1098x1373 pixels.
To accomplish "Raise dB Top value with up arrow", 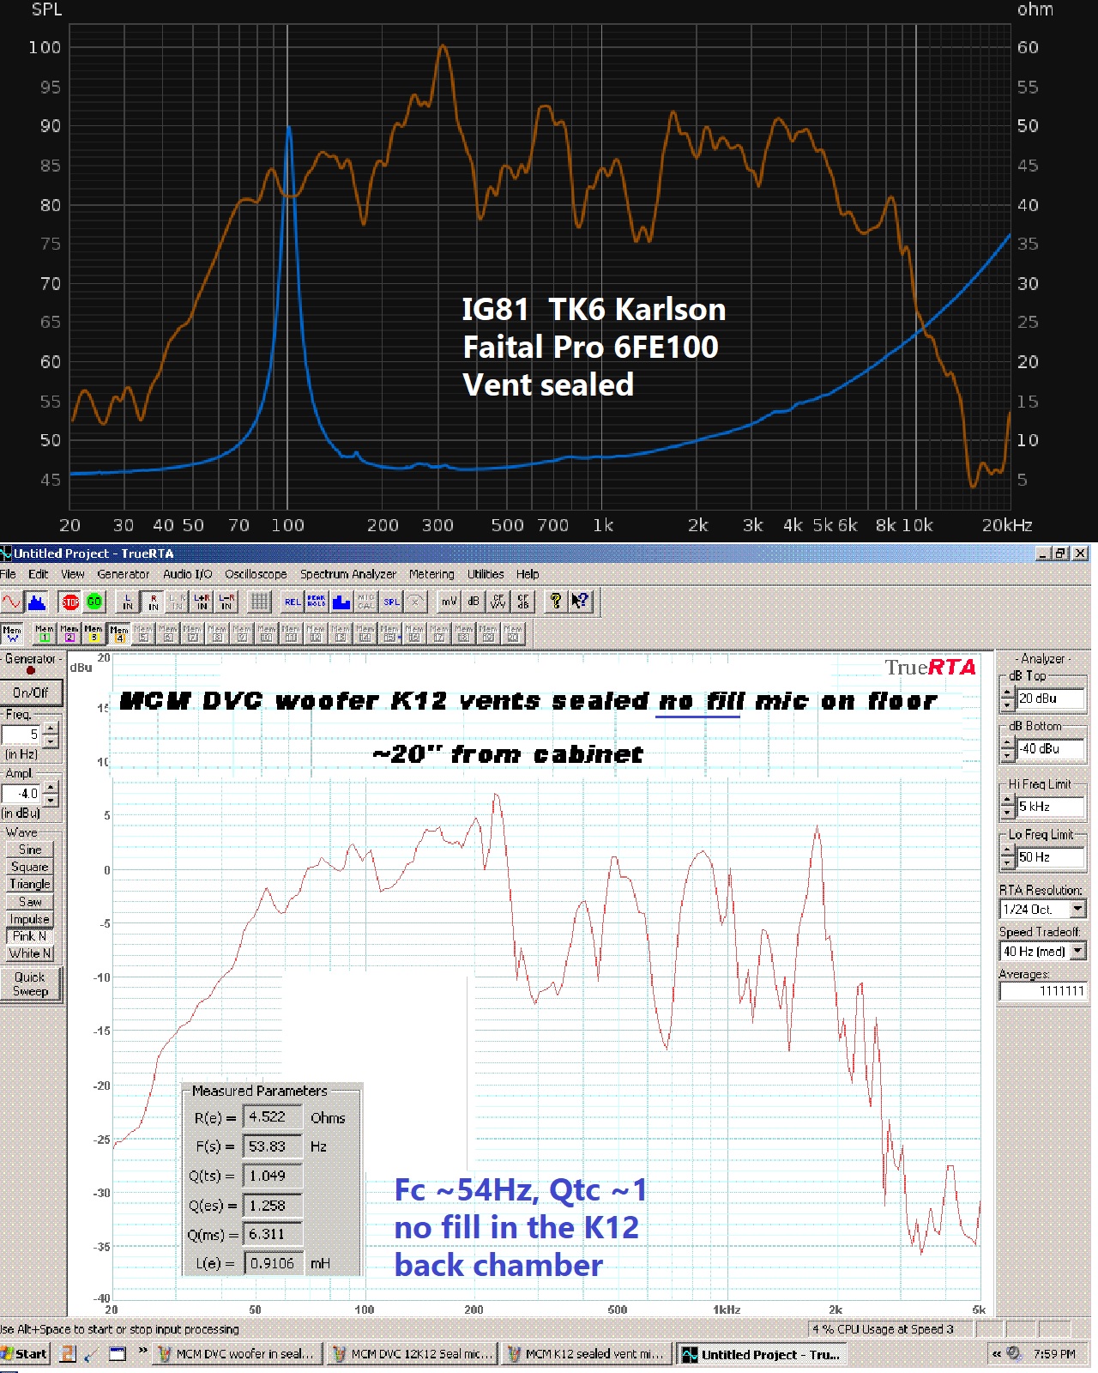I will point(1008,693).
